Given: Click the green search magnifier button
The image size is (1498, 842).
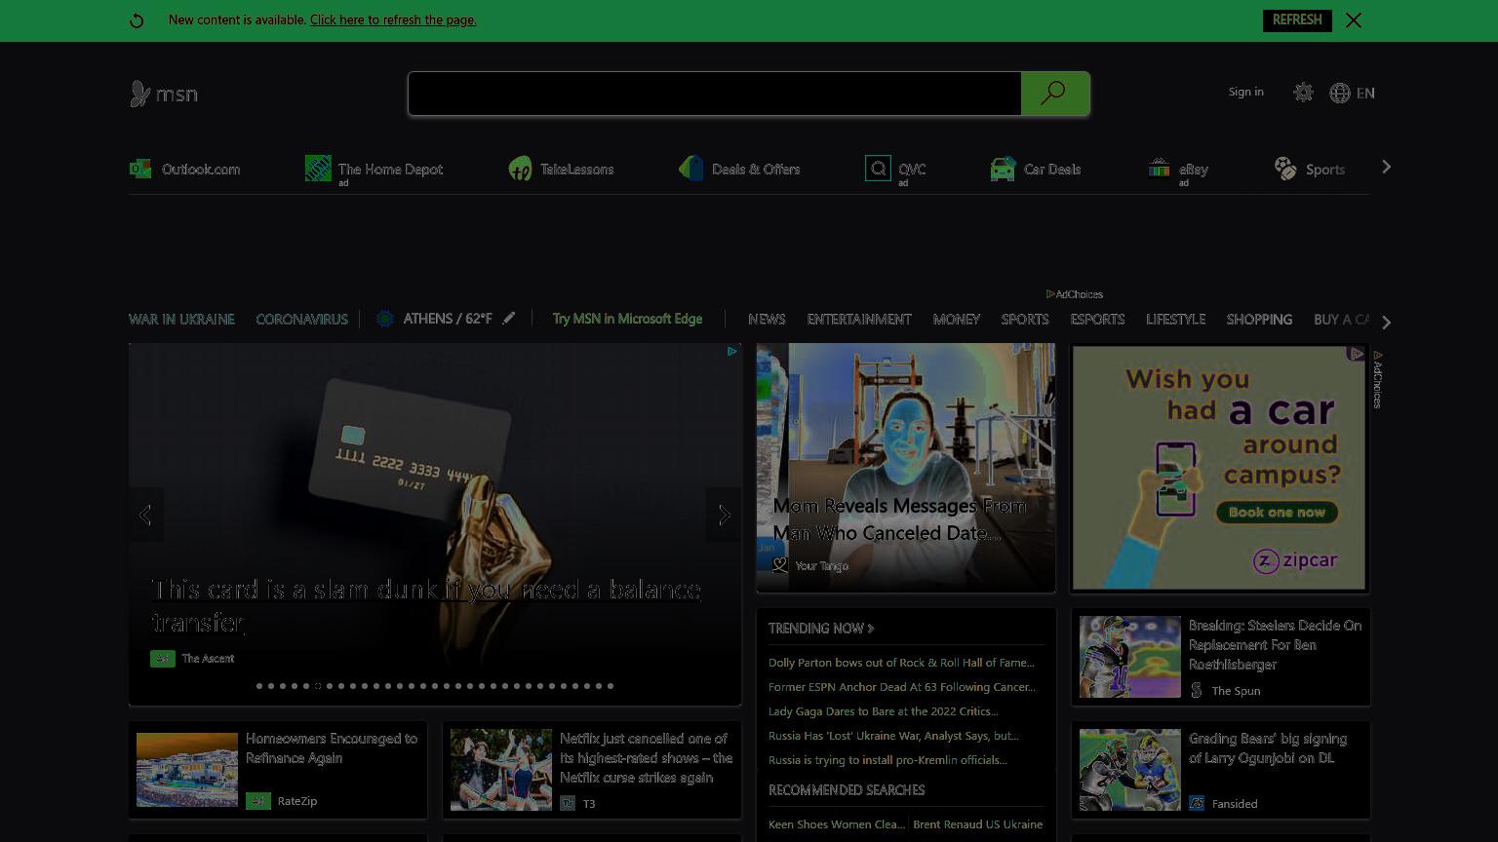Looking at the screenshot, I should click(1054, 94).
